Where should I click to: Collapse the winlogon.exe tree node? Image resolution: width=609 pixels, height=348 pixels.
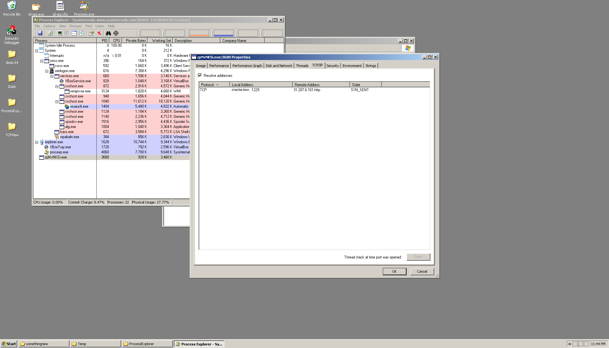47,71
